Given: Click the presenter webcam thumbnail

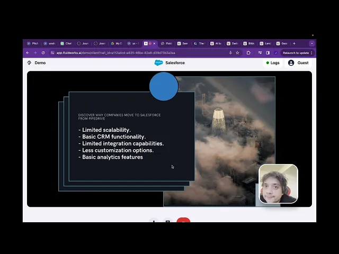Looking at the screenshot, I should pos(278,184).
